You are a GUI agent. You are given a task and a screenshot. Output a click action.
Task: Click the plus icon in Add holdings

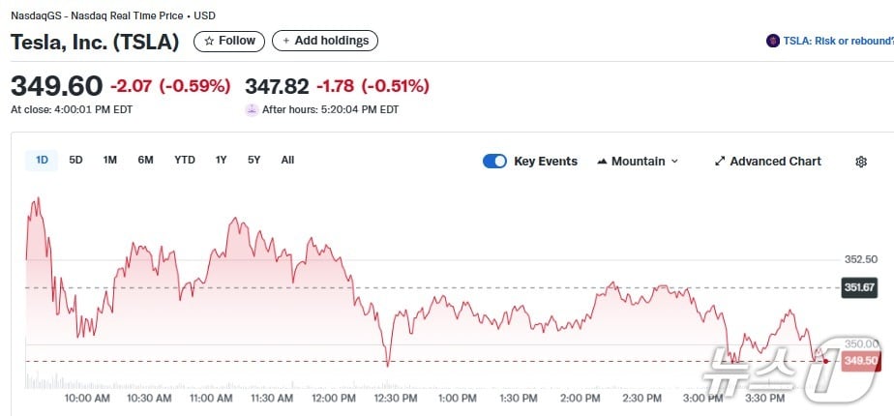pos(286,41)
